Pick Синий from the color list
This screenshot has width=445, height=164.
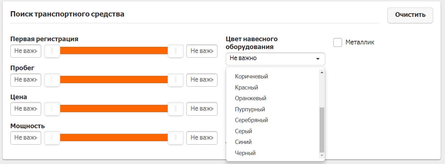(x=243, y=142)
